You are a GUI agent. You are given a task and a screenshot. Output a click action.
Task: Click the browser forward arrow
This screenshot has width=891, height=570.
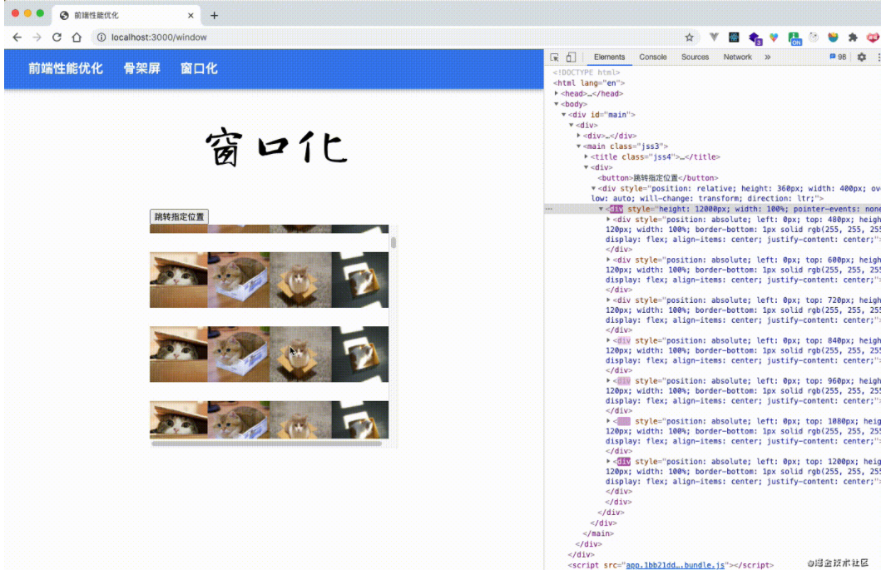(x=37, y=37)
